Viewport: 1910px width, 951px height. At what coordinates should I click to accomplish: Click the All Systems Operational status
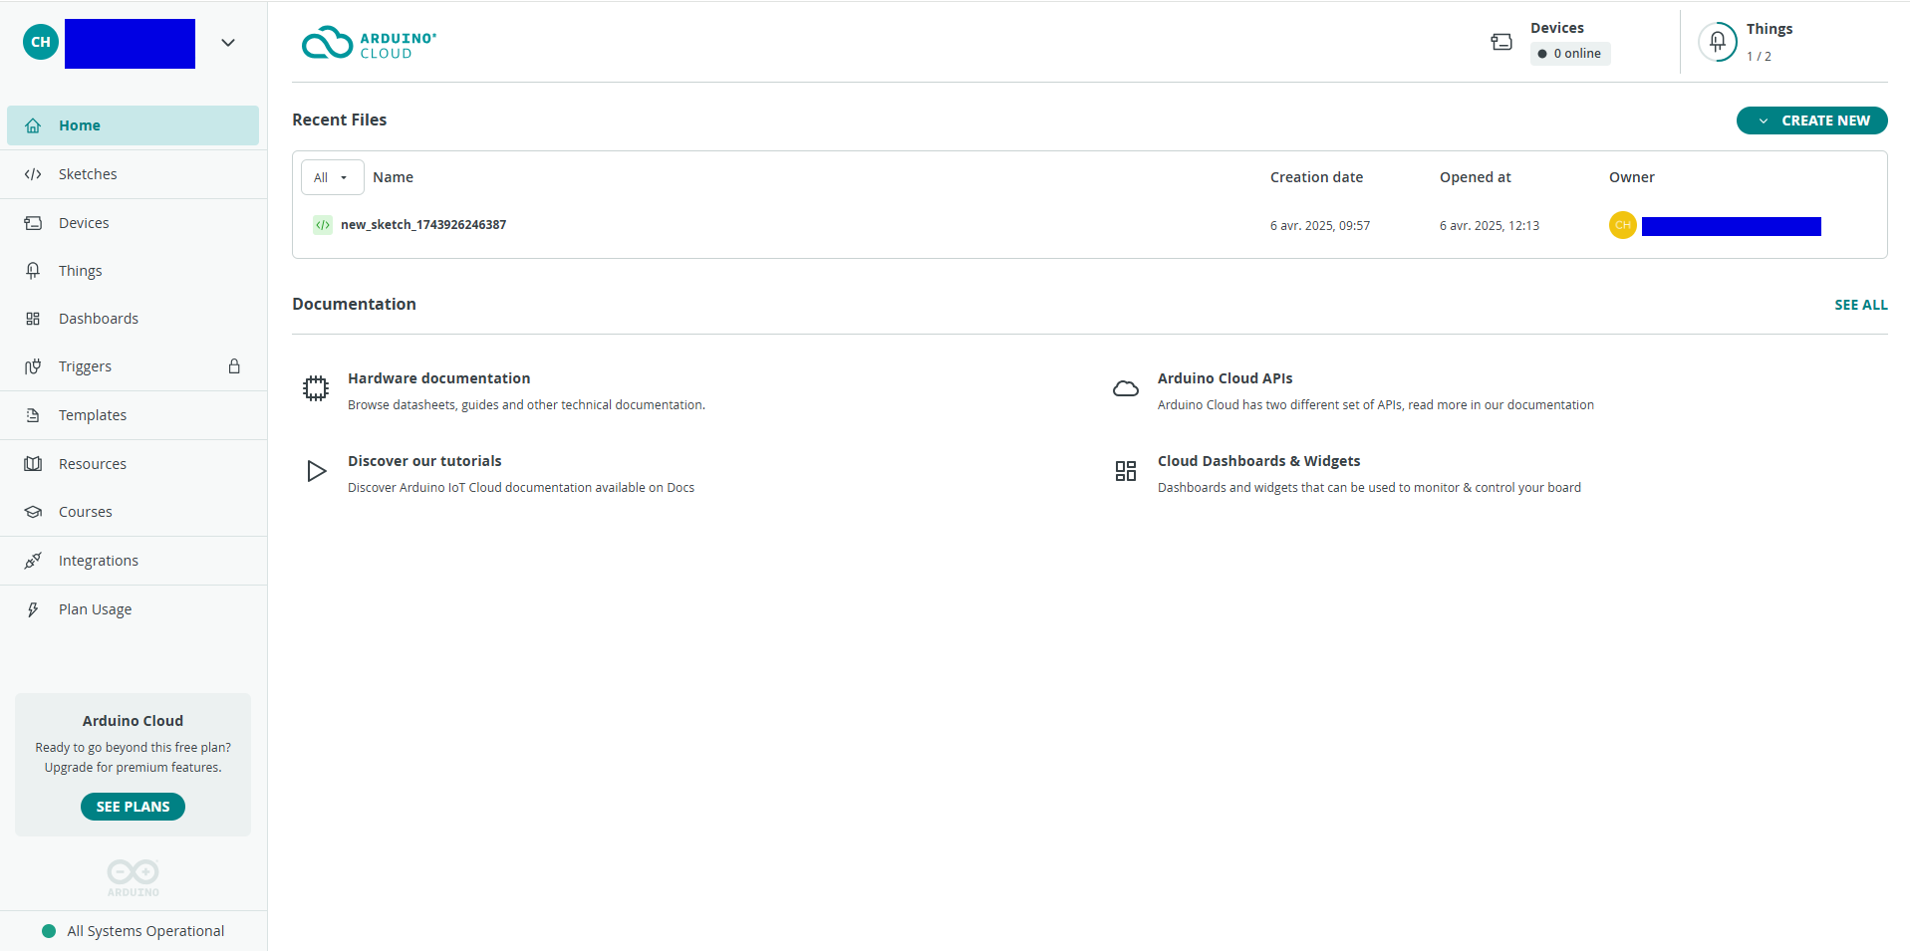(x=144, y=931)
